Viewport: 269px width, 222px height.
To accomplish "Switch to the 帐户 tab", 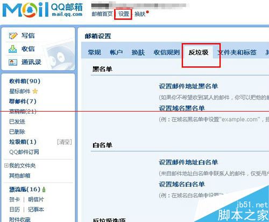I will point(116,52).
